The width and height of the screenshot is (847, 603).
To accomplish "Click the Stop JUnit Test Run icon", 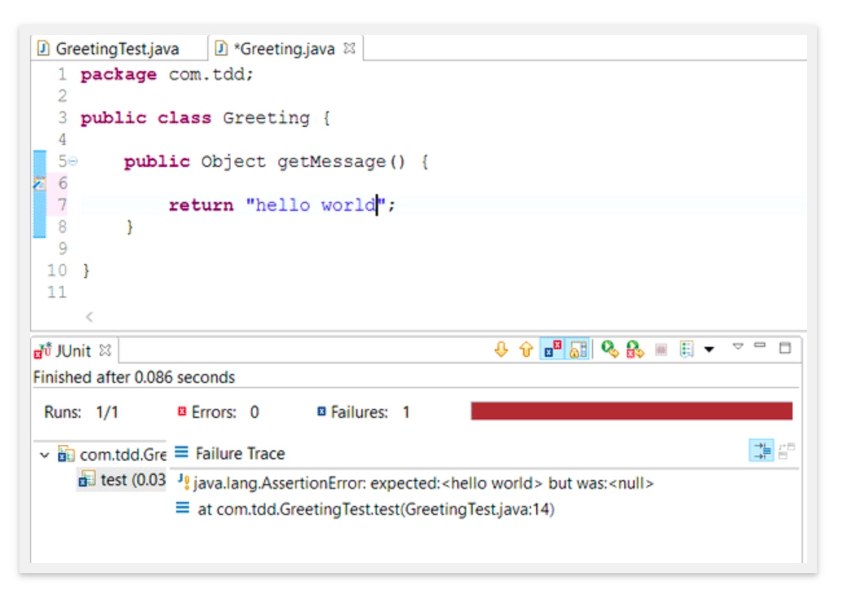I will (x=661, y=349).
